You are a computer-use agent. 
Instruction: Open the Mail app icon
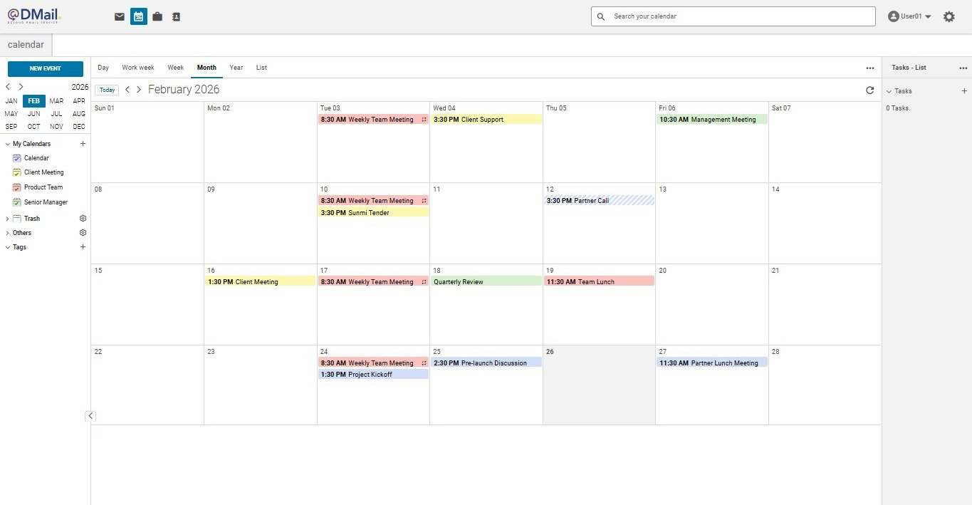coord(119,16)
